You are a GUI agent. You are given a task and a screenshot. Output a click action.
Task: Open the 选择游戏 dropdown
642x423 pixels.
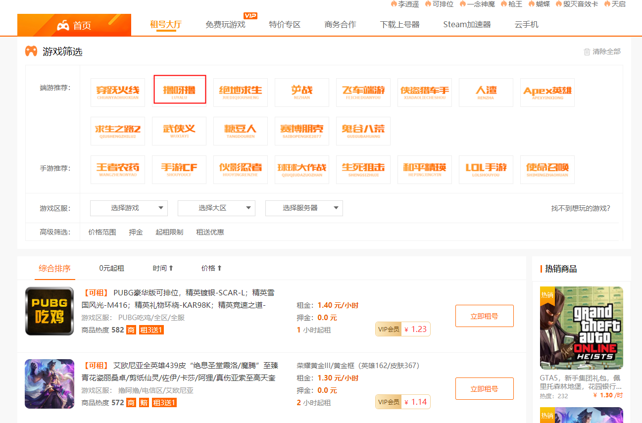point(129,208)
